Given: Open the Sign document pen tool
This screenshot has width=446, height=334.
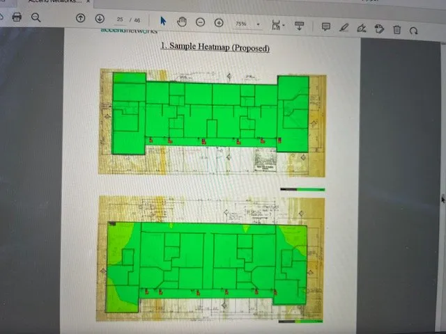Looking at the screenshot, I should [361, 29].
